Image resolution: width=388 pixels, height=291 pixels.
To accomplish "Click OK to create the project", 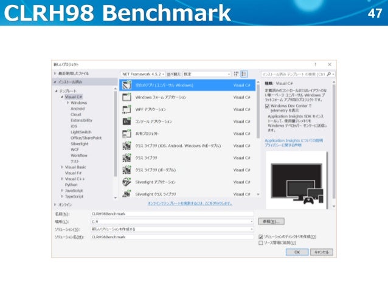I will [297, 252].
